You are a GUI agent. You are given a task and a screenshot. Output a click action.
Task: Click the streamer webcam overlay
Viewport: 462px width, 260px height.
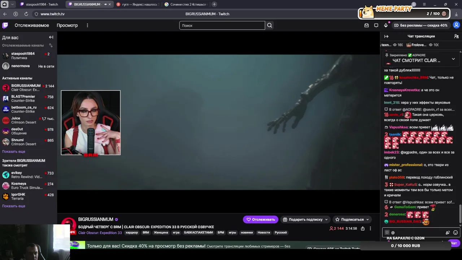click(x=91, y=123)
